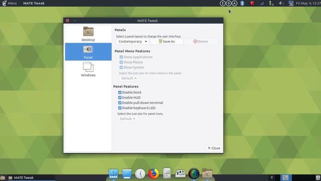The height and width of the screenshot is (181, 321).
Task: Click the 'A' caps lock LED indicator
Action: [x=234, y=4]
